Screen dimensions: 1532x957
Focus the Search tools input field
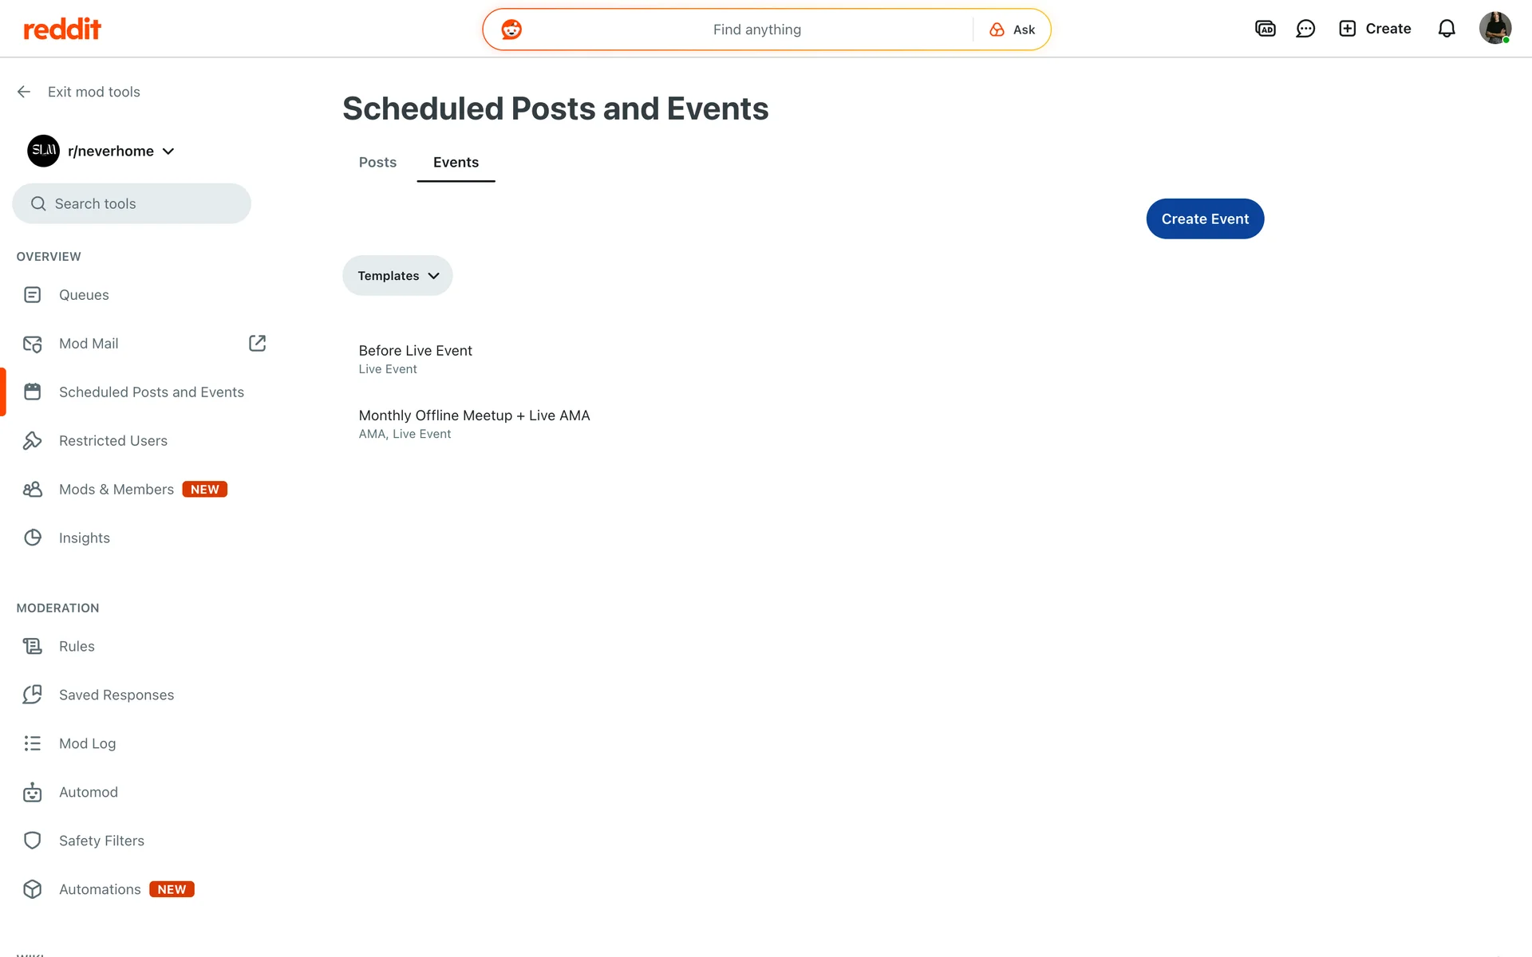coord(132,204)
